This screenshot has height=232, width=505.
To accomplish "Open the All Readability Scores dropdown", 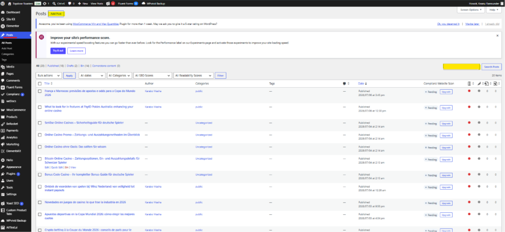I will 193,76.
